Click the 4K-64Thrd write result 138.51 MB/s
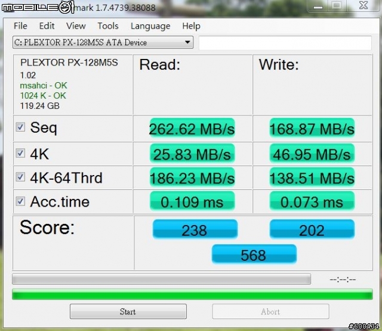Screen dimensions: 382x331 312,177
